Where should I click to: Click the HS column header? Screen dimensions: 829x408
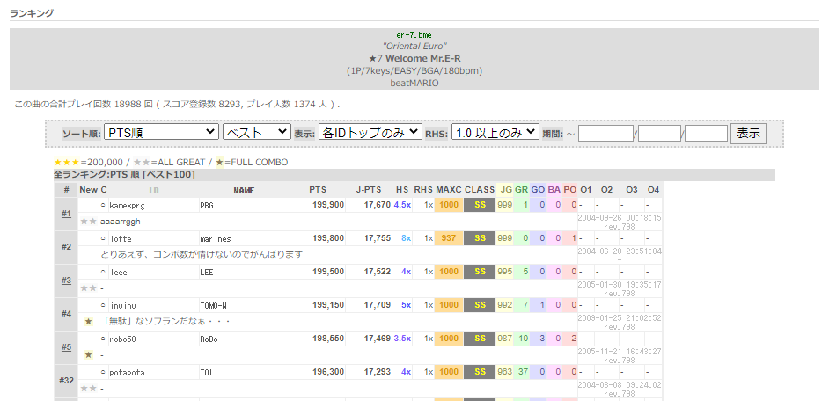click(402, 190)
